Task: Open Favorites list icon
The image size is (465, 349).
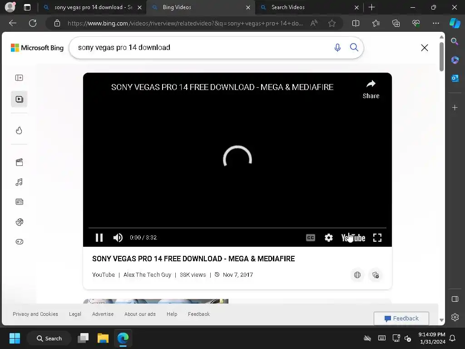Action: (376, 23)
